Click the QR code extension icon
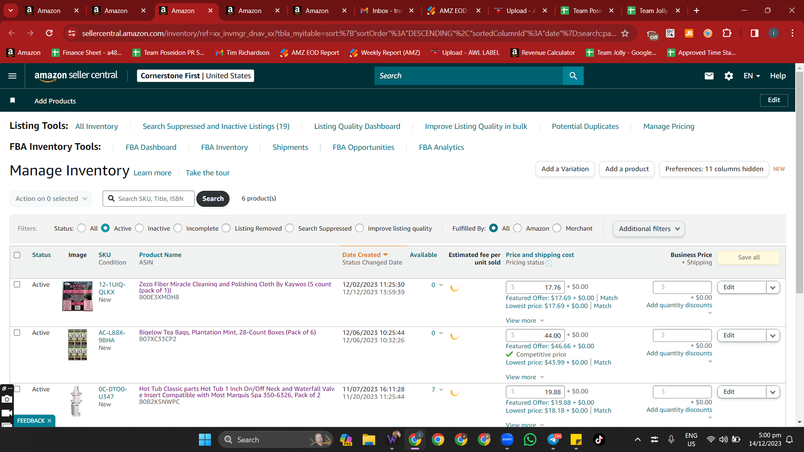The height and width of the screenshot is (452, 804). click(x=670, y=33)
